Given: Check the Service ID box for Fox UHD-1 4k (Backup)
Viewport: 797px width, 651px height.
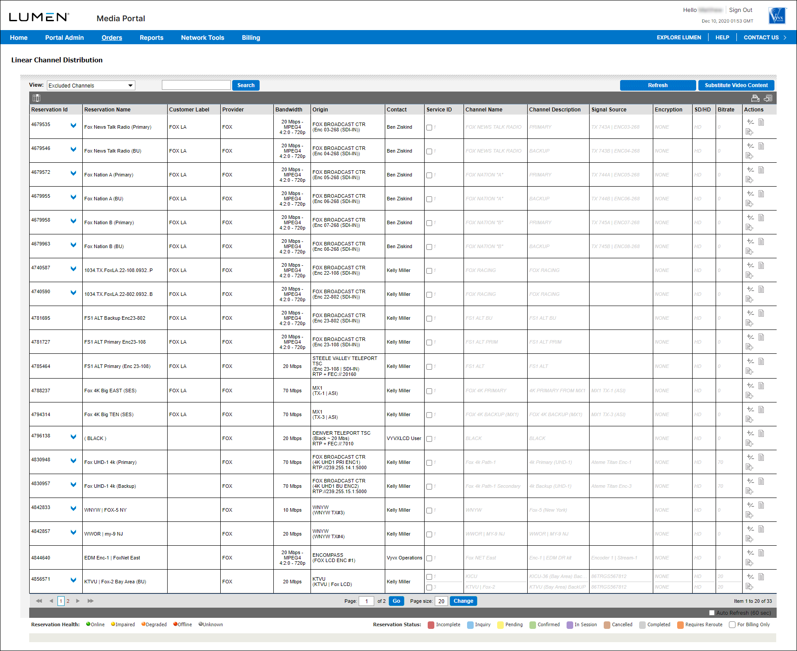Looking at the screenshot, I should point(429,487).
